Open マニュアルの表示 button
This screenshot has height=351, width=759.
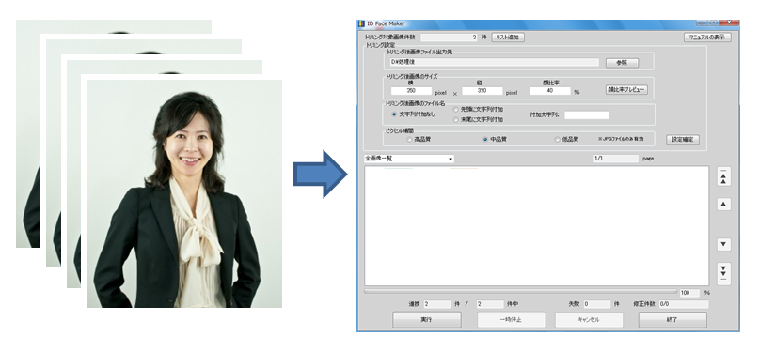tap(707, 38)
